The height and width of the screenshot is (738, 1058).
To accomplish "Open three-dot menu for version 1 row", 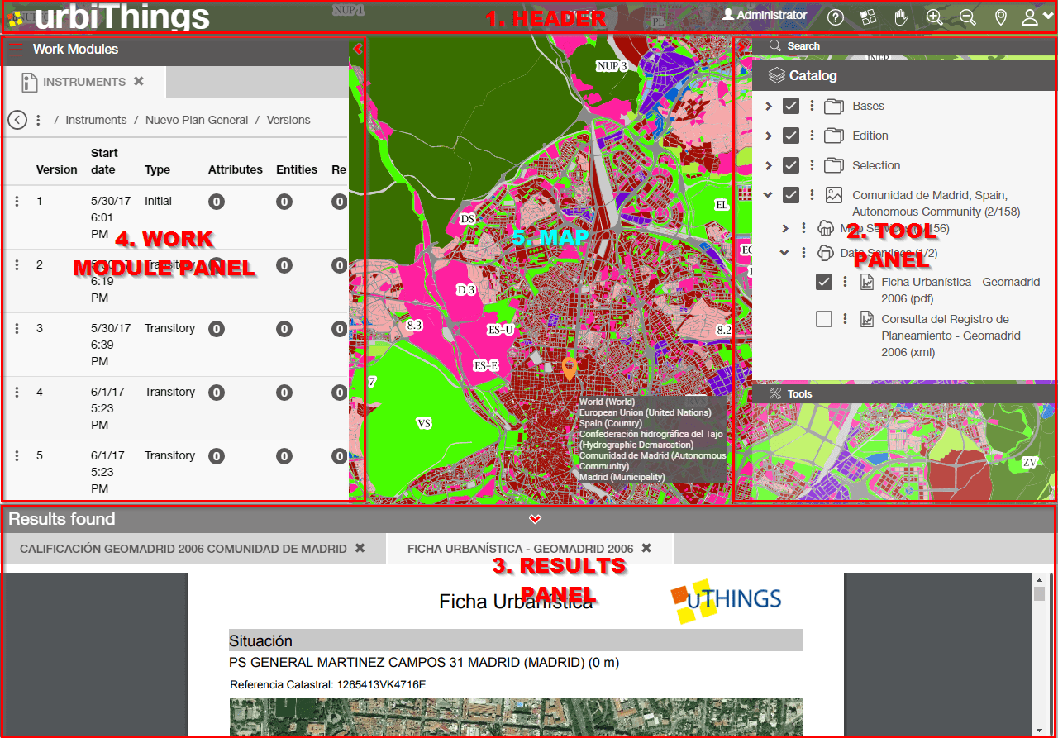I will point(17,201).
